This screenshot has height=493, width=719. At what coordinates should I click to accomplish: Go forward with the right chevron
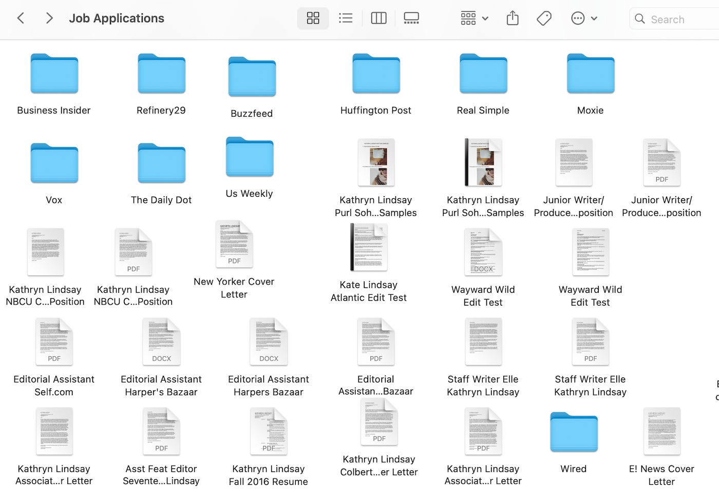(49, 18)
